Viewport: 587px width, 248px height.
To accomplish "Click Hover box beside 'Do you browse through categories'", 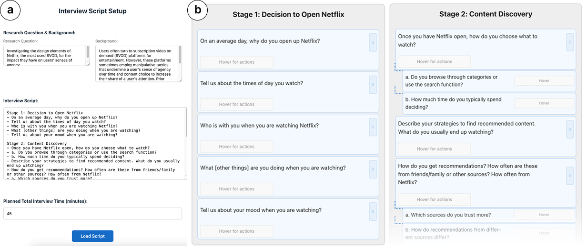I will (544, 81).
